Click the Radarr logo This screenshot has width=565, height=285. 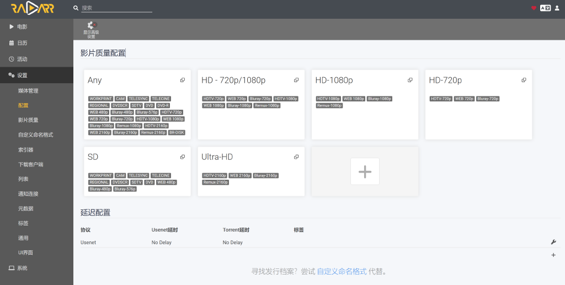(x=33, y=8)
